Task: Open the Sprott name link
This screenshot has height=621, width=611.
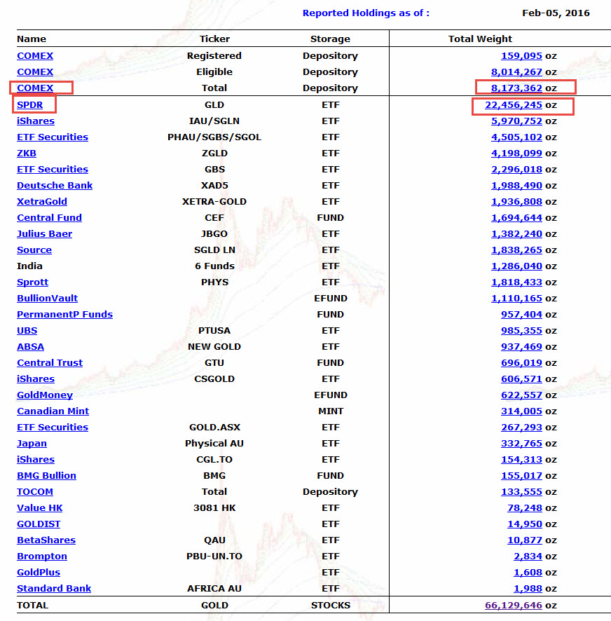Action: 32,282
